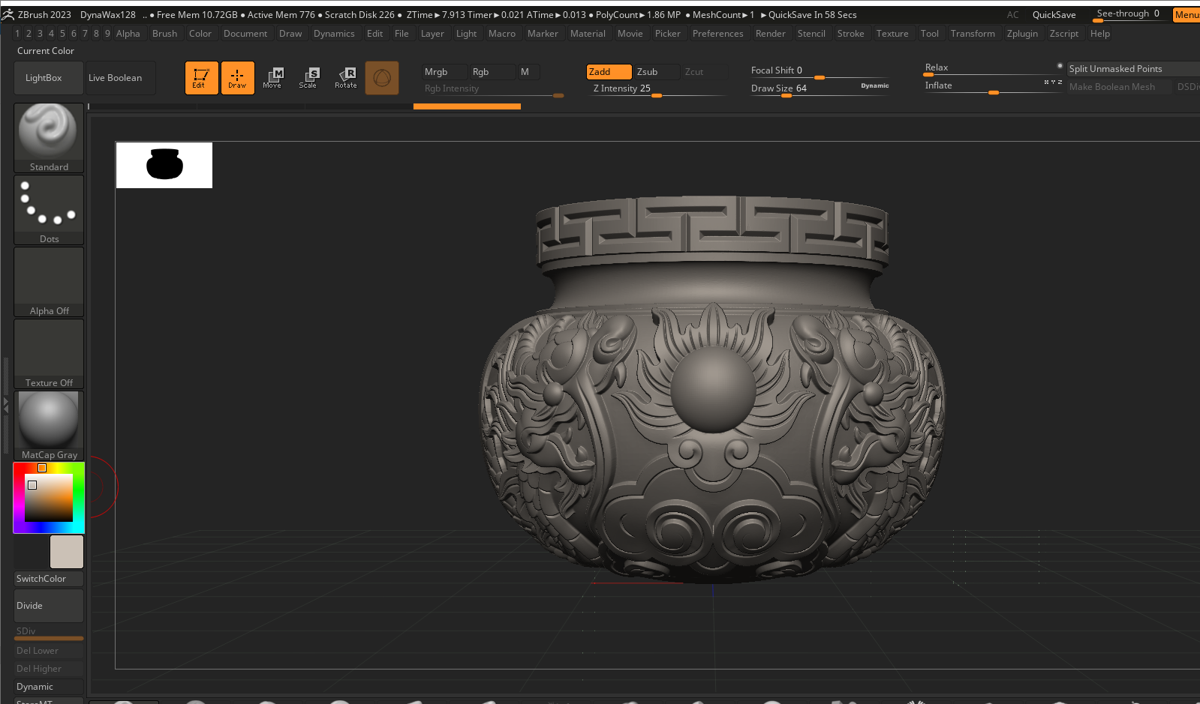Open the Texture Off selector
Screen dimensions: 1200x704
tap(49, 353)
